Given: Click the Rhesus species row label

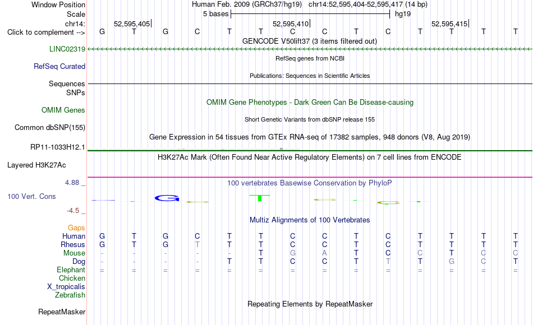Looking at the screenshot, I should coord(73,244).
